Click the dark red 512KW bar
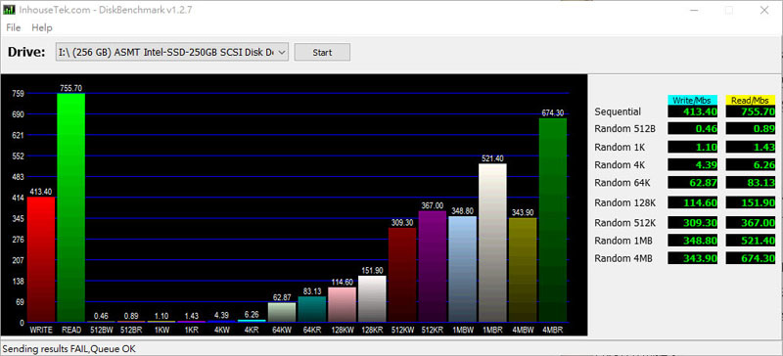The image size is (783, 356). coord(402,275)
